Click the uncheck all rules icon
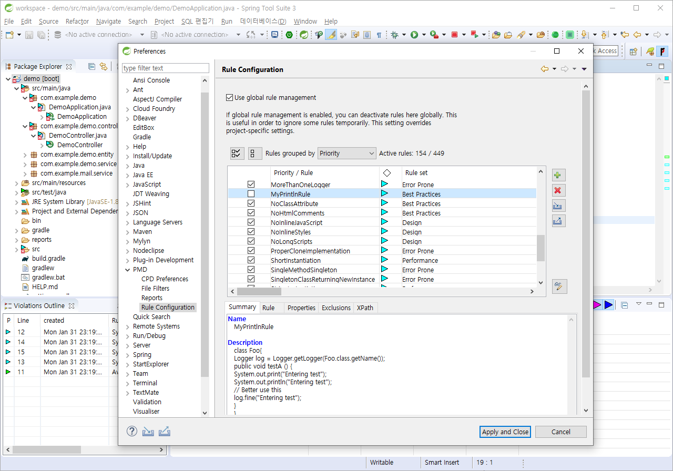Image resolution: width=673 pixels, height=471 pixels. 255,153
